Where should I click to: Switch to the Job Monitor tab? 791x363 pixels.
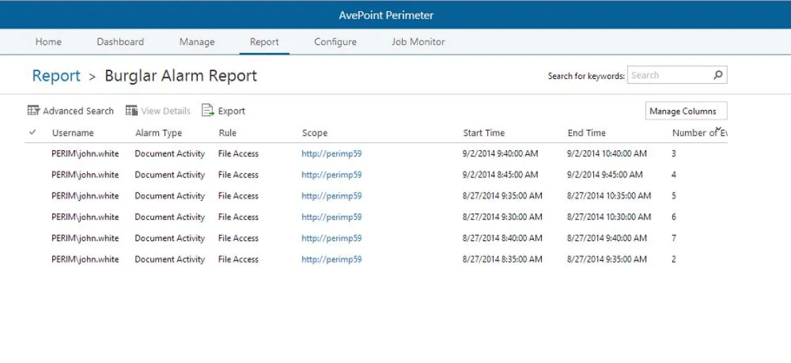coord(418,42)
